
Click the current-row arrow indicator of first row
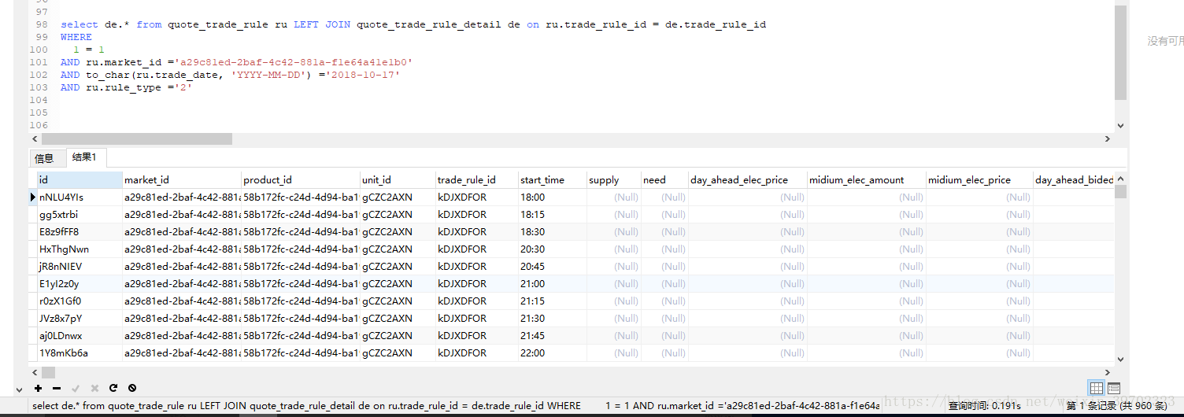[x=32, y=197]
